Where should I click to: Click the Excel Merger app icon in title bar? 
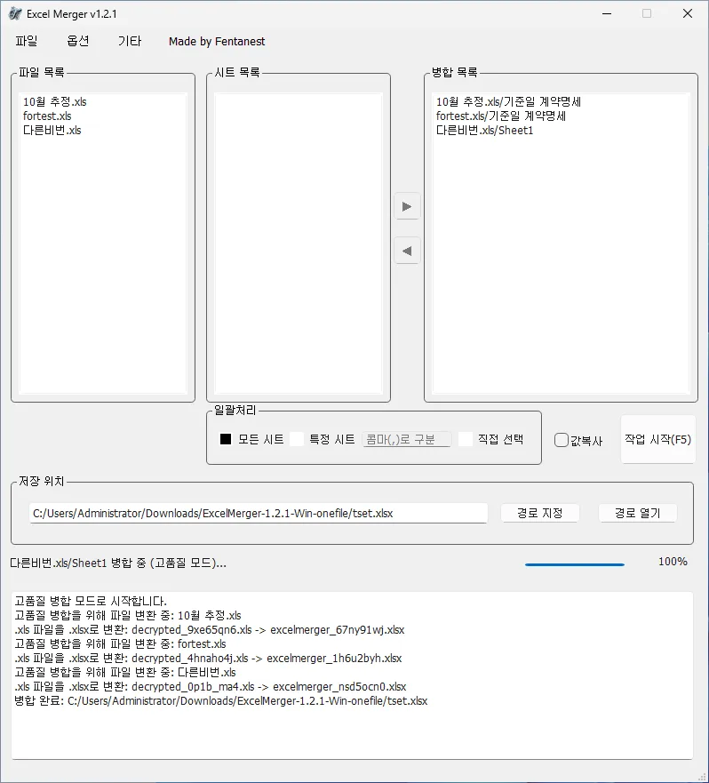pyautogui.click(x=15, y=14)
